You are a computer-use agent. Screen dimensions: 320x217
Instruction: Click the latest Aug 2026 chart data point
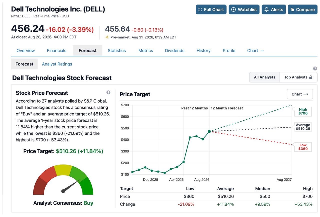209,131
